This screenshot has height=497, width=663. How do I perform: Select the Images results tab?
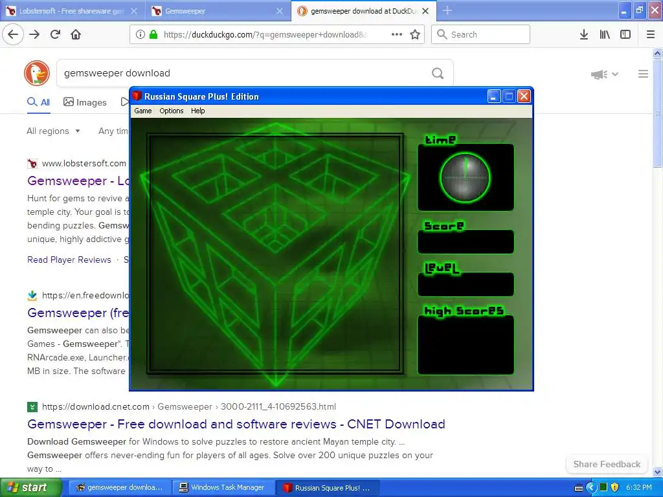(85, 102)
